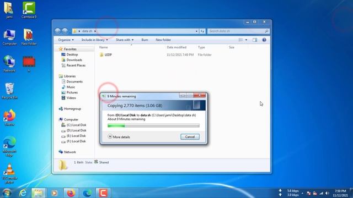Click the copy progress bar
Screen dimensions: 353x198
tap(153, 125)
